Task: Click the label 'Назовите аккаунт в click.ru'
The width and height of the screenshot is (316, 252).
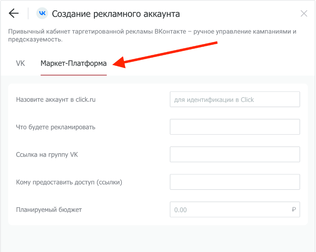Action: [56, 100]
